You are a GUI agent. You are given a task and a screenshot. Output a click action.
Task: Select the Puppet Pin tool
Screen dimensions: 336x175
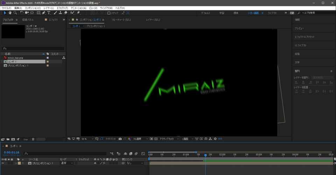tap(78, 13)
